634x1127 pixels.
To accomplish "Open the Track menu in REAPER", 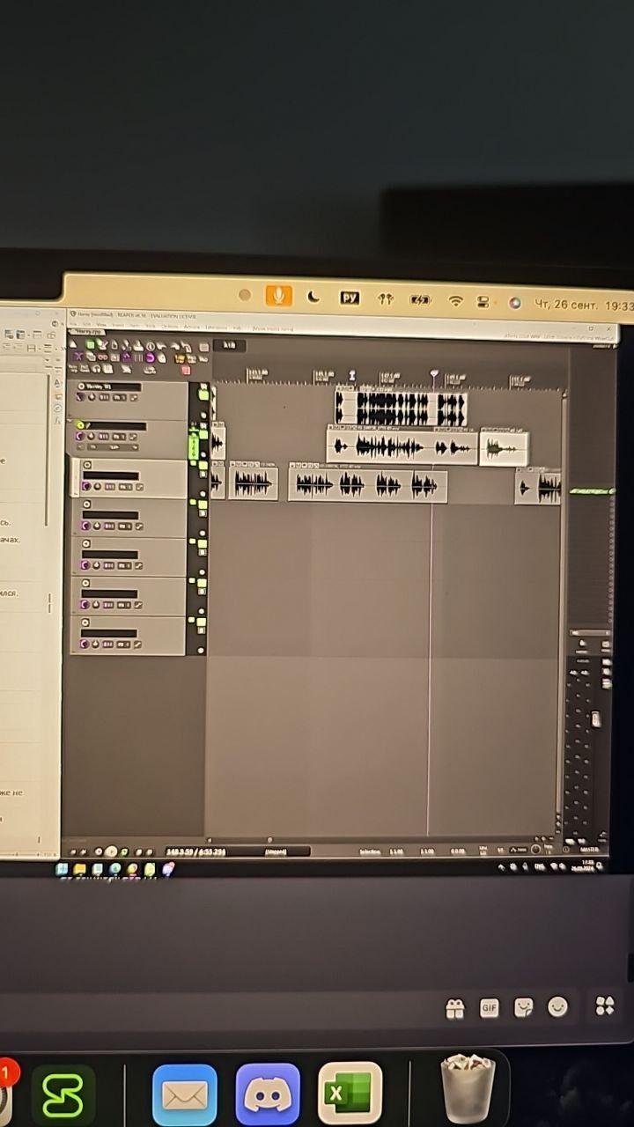I will tap(151, 327).
